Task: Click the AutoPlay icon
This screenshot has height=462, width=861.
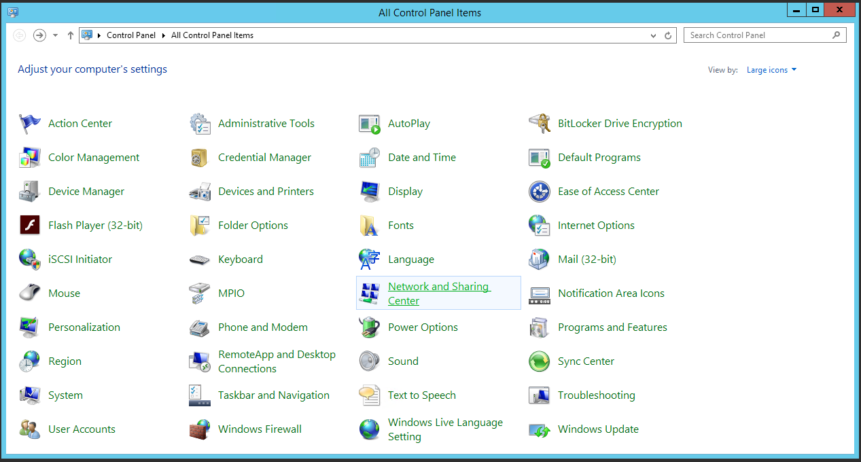Action: (x=370, y=124)
